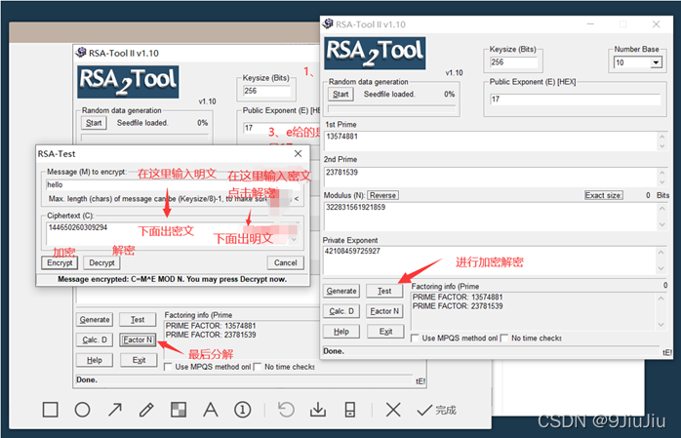This screenshot has height=438, width=681.
Task: Click Exit button in right window
Action: pos(385,332)
